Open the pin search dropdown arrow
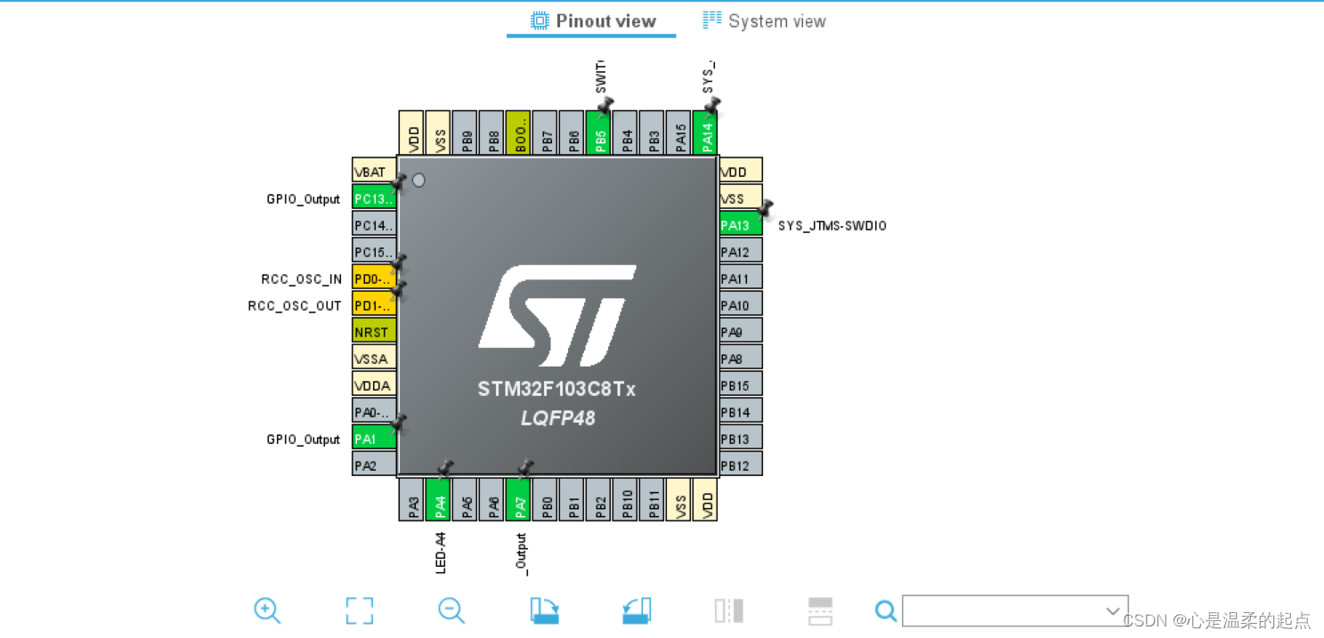 (x=1112, y=611)
